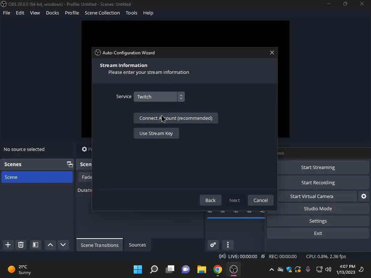Click the Exit button in Controls
The width and height of the screenshot is (371, 278).
[x=318, y=233]
